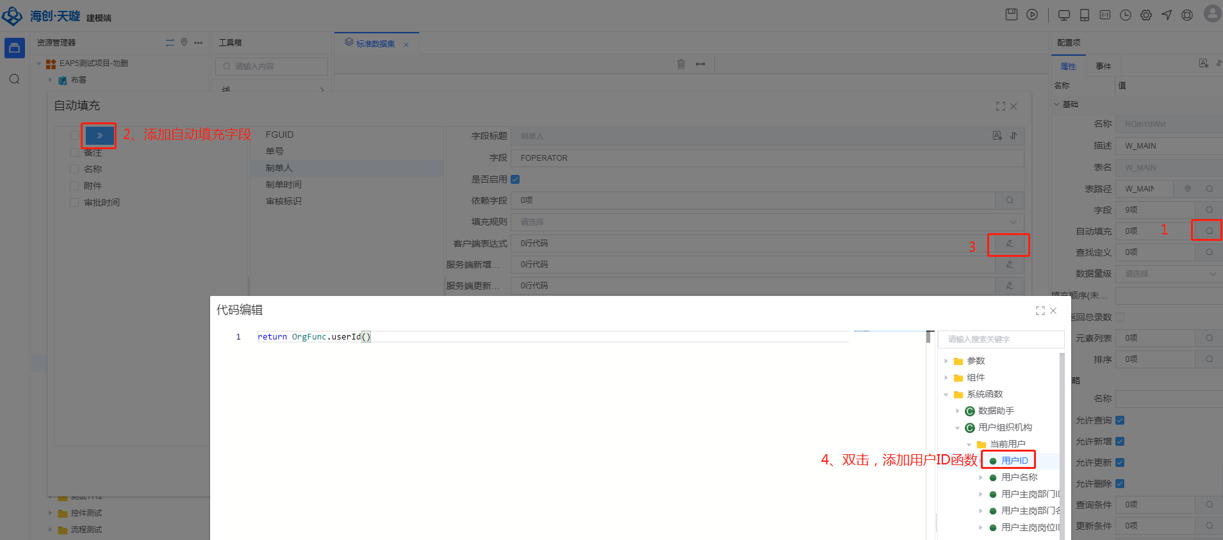
Task: Select 用户名称 function in the tree
Action: point(1019,477)
